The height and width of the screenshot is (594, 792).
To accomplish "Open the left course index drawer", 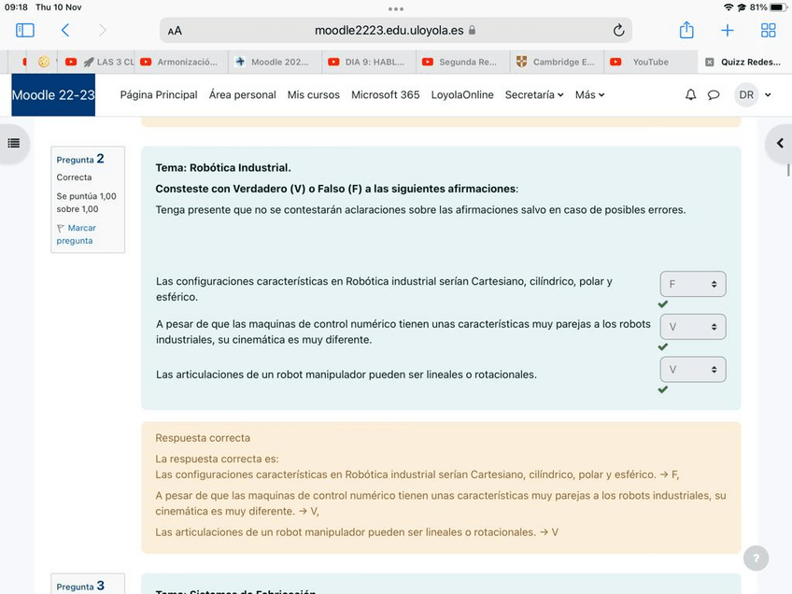I will pyautogui.click(x=13, y=143).
